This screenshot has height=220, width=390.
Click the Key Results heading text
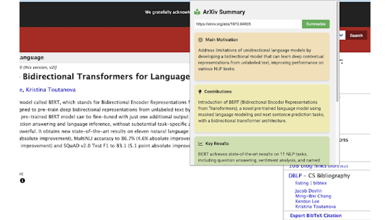[x=217, y=143]
